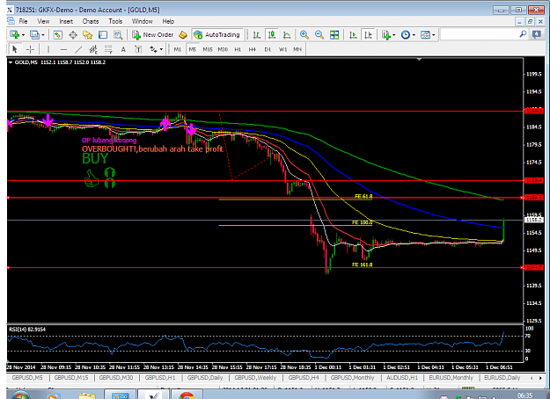550x399 pixels.
Task: Open the File menu
Action: (23, 21)
